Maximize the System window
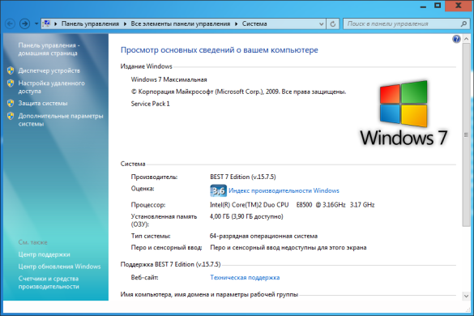Screen dimensions: 474x316 pyautogui.click(x=438, y=6)
